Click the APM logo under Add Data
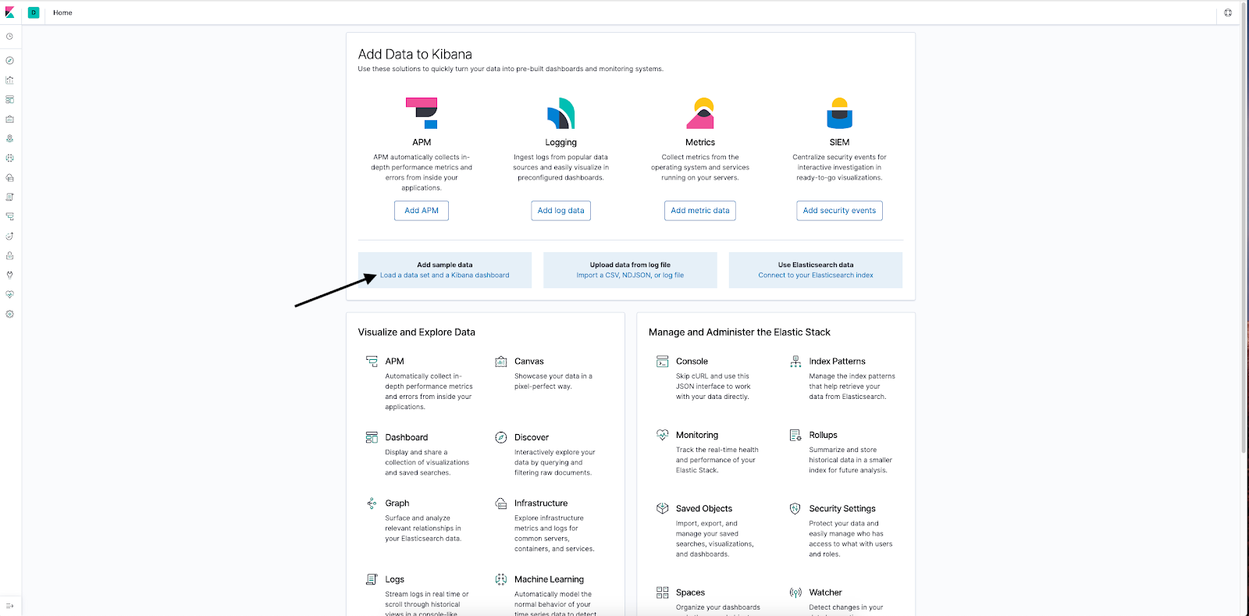Image resolution: width=1249 pixels, height=616 pixels. [x=422, y=113]
